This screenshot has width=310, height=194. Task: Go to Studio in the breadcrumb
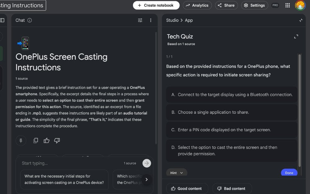pos(172,20)
